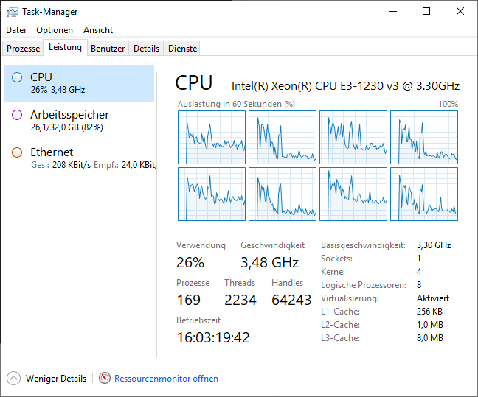Open the Details tab
The image size is (478, 397).
tap(146, 49)
